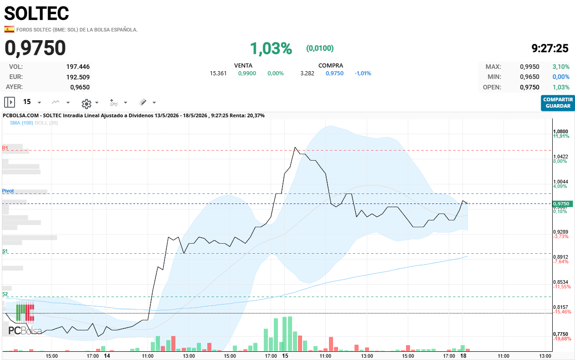Click the 1,0800 price axis label
This screenshot has width=575, height=360.
pos(561,131)
